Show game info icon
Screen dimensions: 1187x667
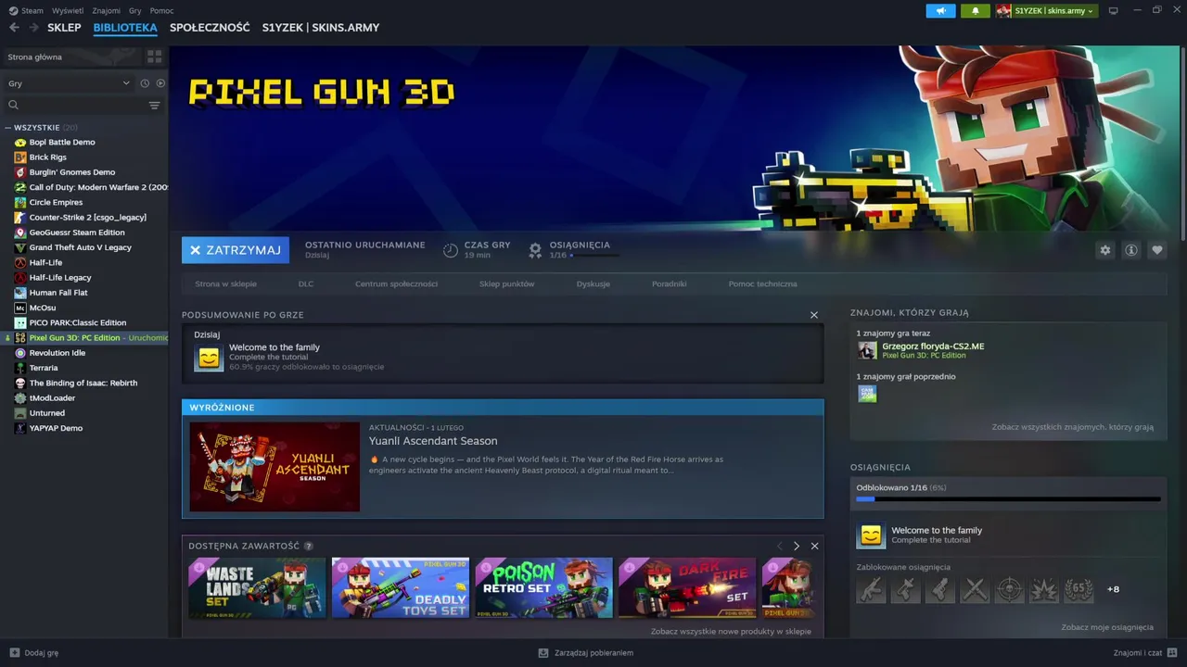[1130, 250]
